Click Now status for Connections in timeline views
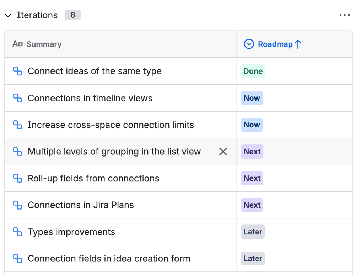Image resolution: width=355 pixels, height=275 pixels. (x=252, y=98)
